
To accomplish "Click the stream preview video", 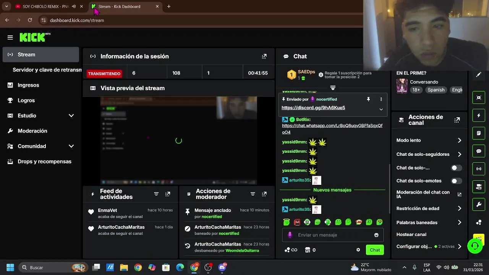I will pos(178,141).
